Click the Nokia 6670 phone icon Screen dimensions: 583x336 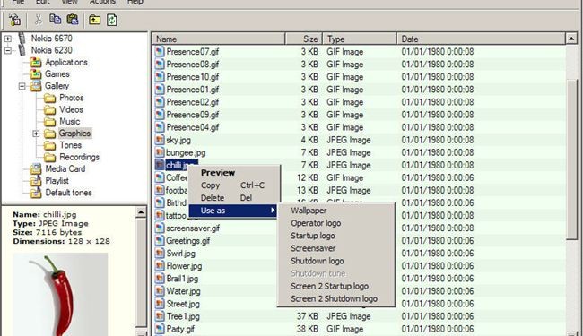(22, 39)
